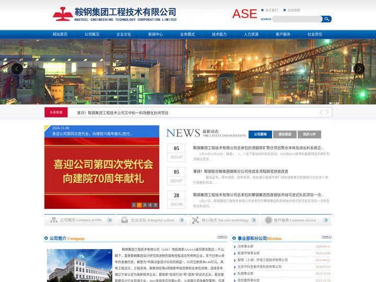376x282 pixels.
Task: Click arrow icon on 企业文化 Enterprise culture
Action: point(182,220)
